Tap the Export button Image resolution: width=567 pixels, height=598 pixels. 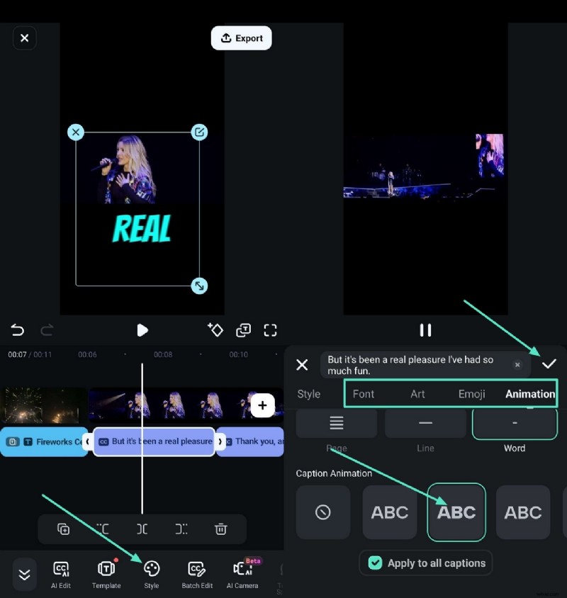[x=241, y=38]
